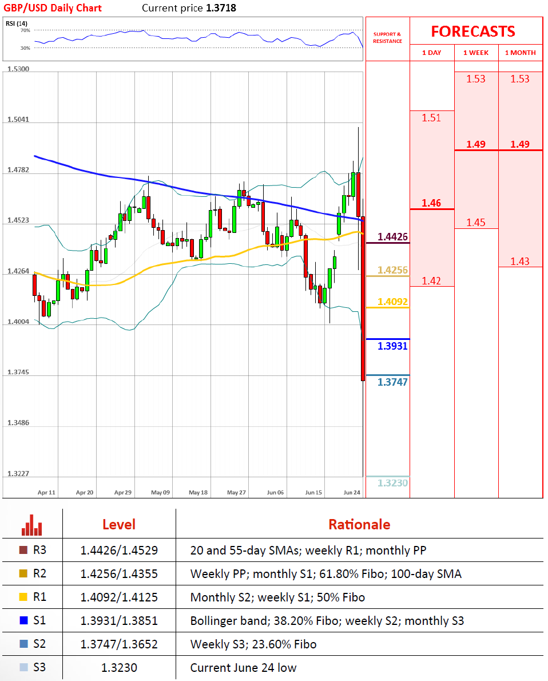Screen dimensions: 548x681
Task: Click the FORECASTS heading
Action: [472, 31]
